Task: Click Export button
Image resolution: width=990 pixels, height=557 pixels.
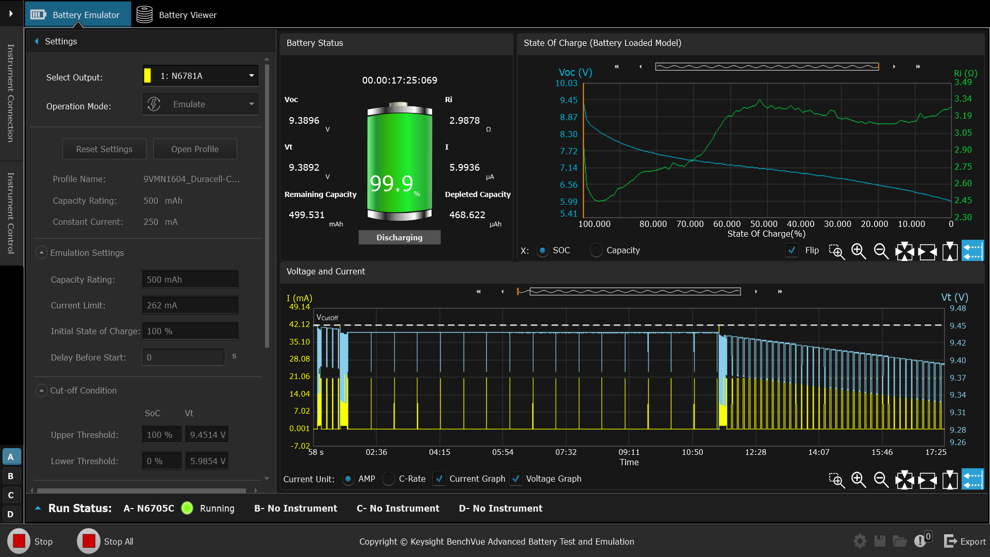Action: pos(965,542)
